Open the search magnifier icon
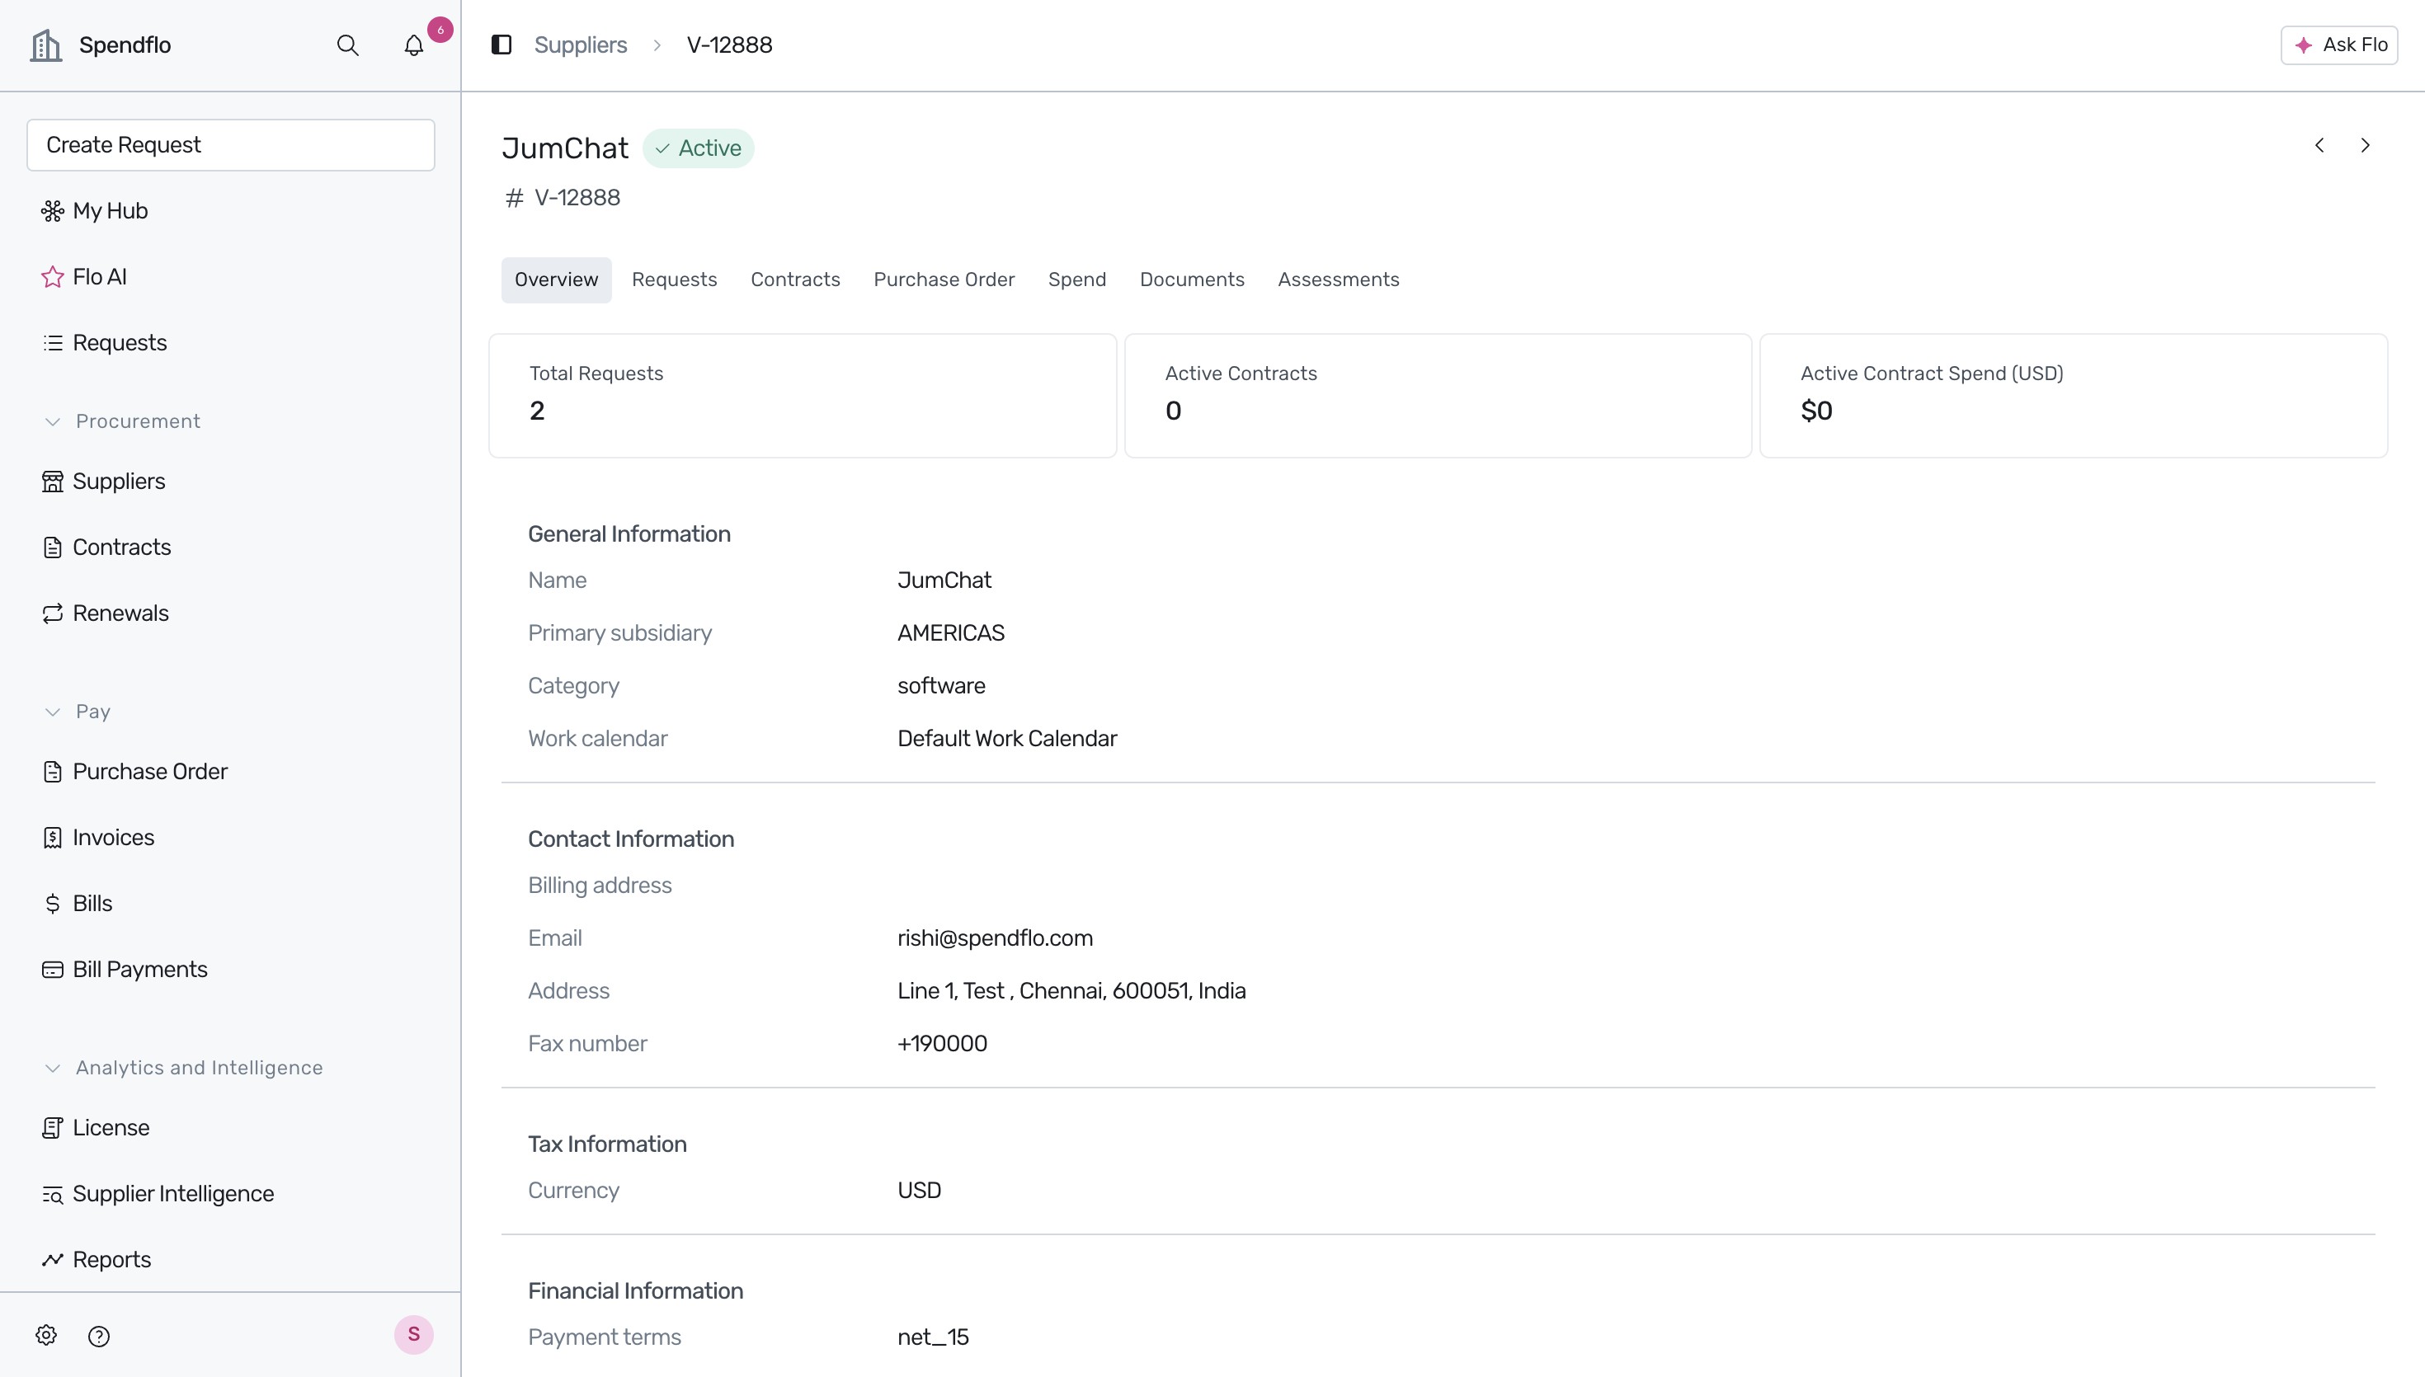The height and width of the screenshot is (1377, 2425). click(x=347, y=45)
